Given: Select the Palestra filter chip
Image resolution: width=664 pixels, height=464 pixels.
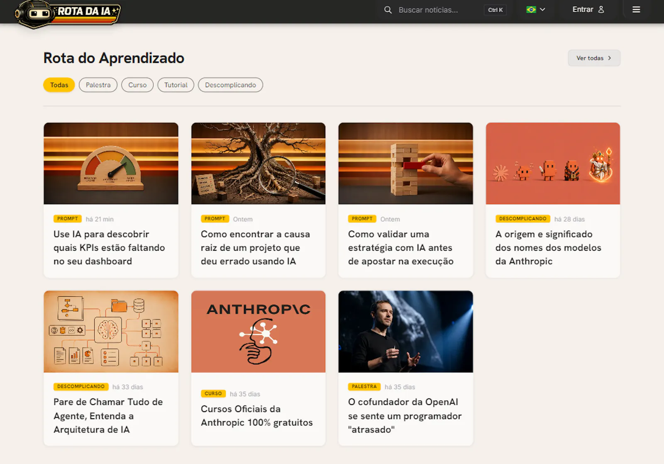Looking at the screenshot, I should [x=98, y=85].
